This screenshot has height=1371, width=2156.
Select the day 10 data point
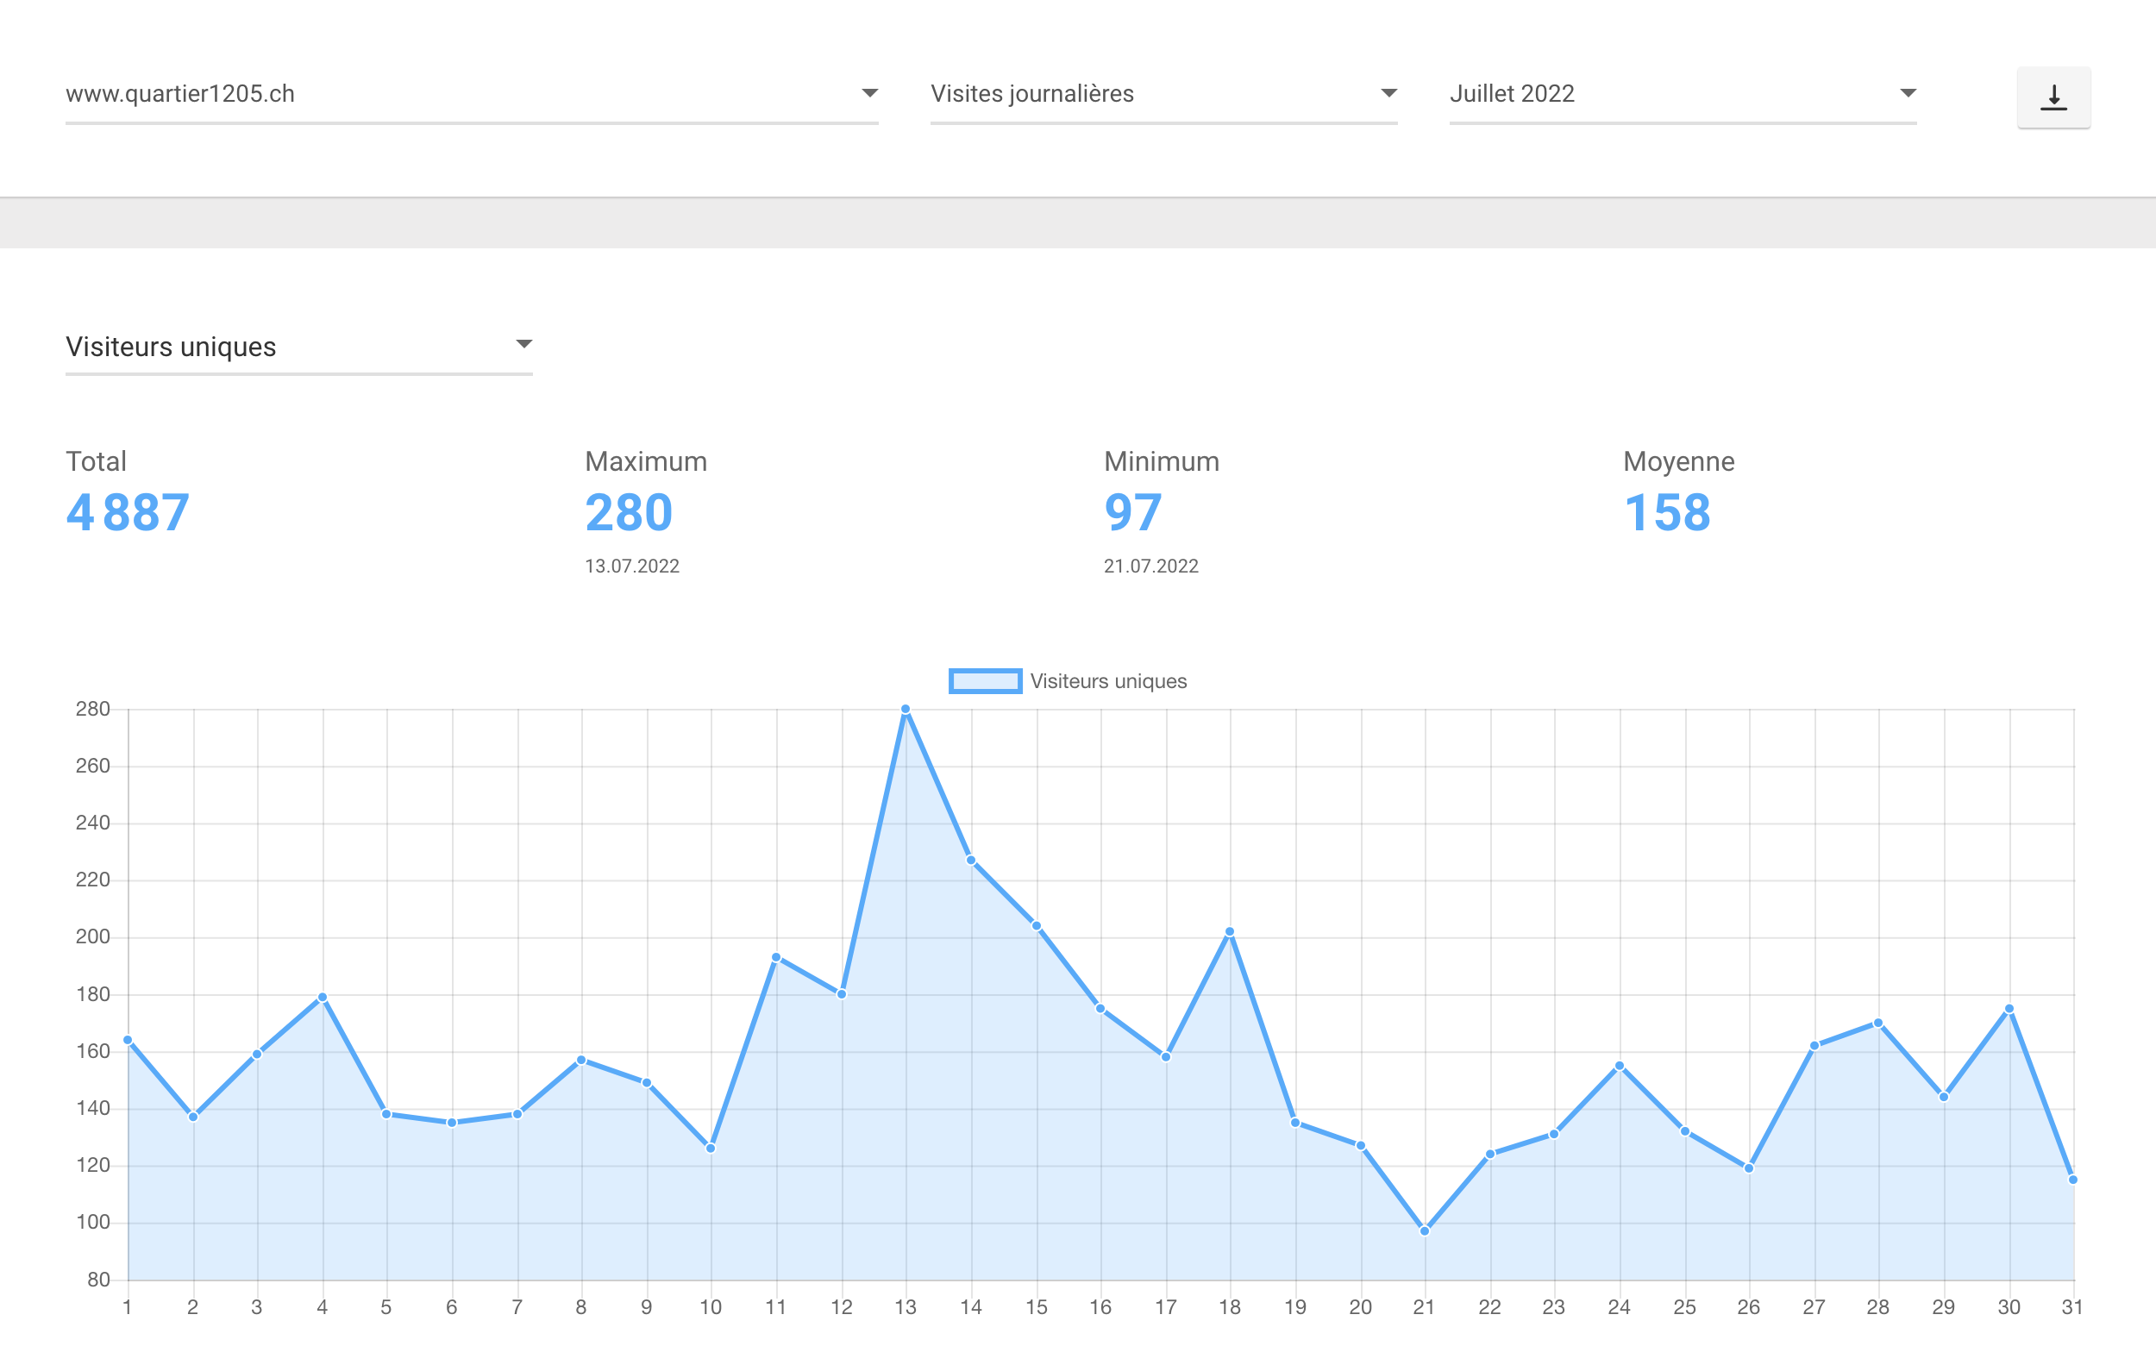(711, 1148)
